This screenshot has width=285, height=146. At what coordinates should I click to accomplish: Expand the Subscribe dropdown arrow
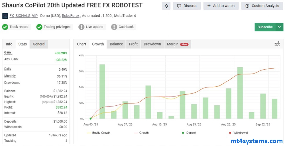[x=279, y=27]
